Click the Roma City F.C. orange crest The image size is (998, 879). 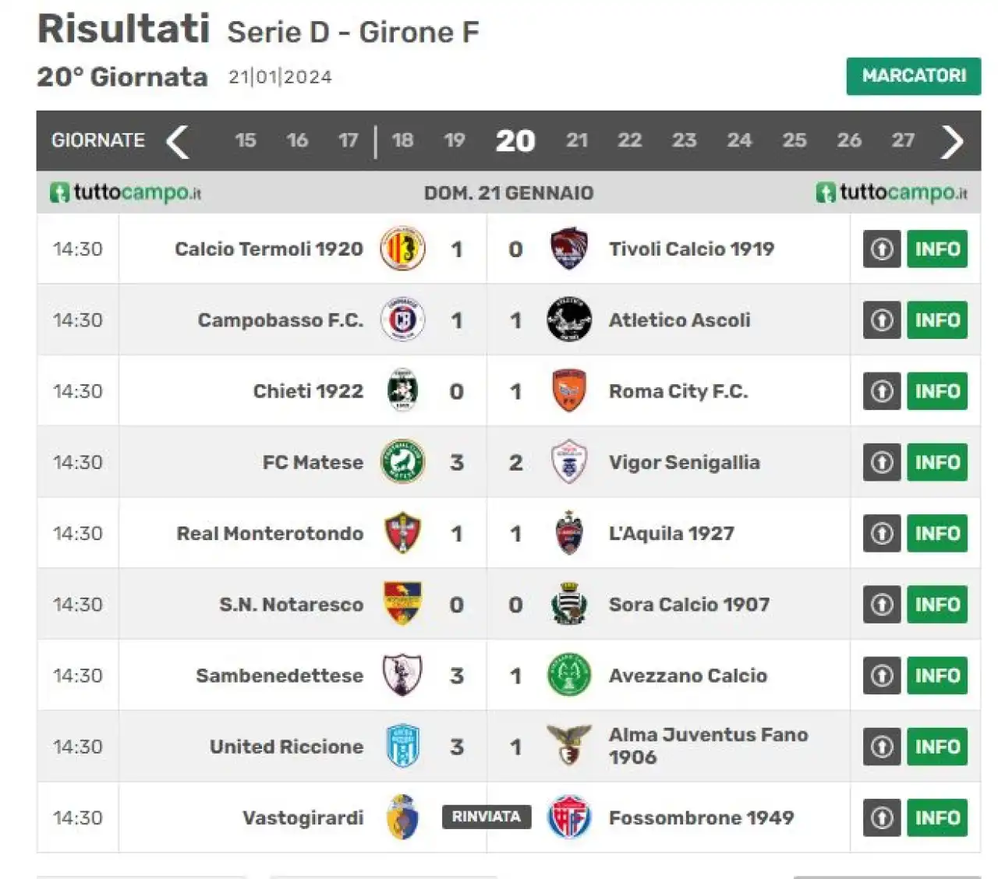pyautogui.click(x=568, y=390)
